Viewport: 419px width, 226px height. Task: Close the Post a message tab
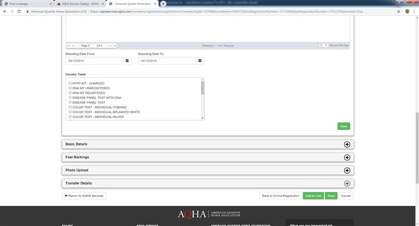point(51,4)
